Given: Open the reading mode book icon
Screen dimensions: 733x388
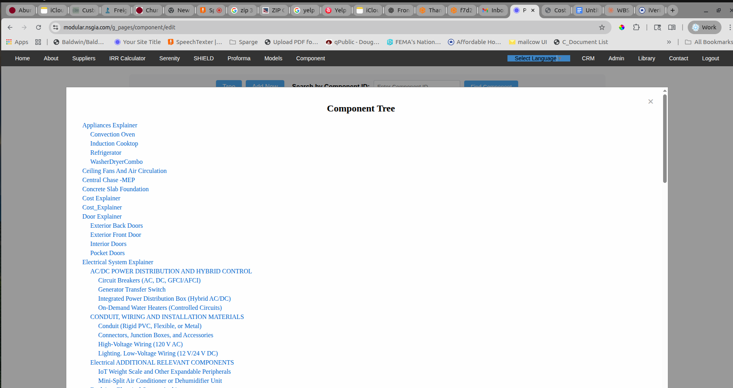Looking at the screenshot, I should pyautogui.click(x=672, y=27).
